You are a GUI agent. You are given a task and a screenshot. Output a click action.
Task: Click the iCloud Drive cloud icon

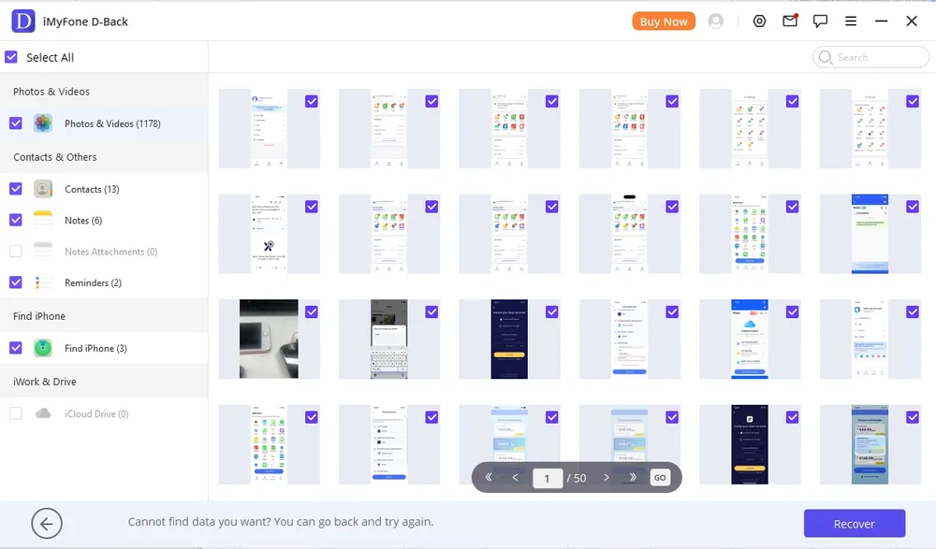(43, 413)
